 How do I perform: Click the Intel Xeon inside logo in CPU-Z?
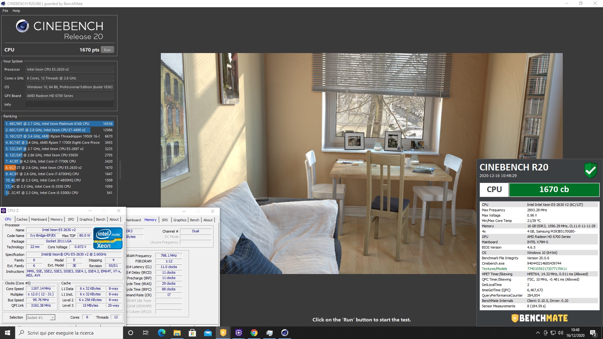pyautogui.click(x=108, y=238)
